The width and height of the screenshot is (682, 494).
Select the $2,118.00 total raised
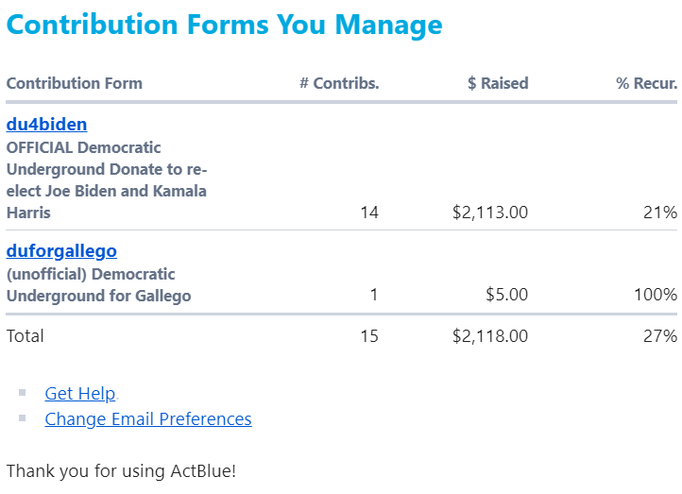[x=490, y=336]
